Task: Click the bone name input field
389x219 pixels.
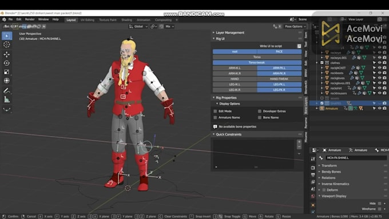Action: [356, 158]
